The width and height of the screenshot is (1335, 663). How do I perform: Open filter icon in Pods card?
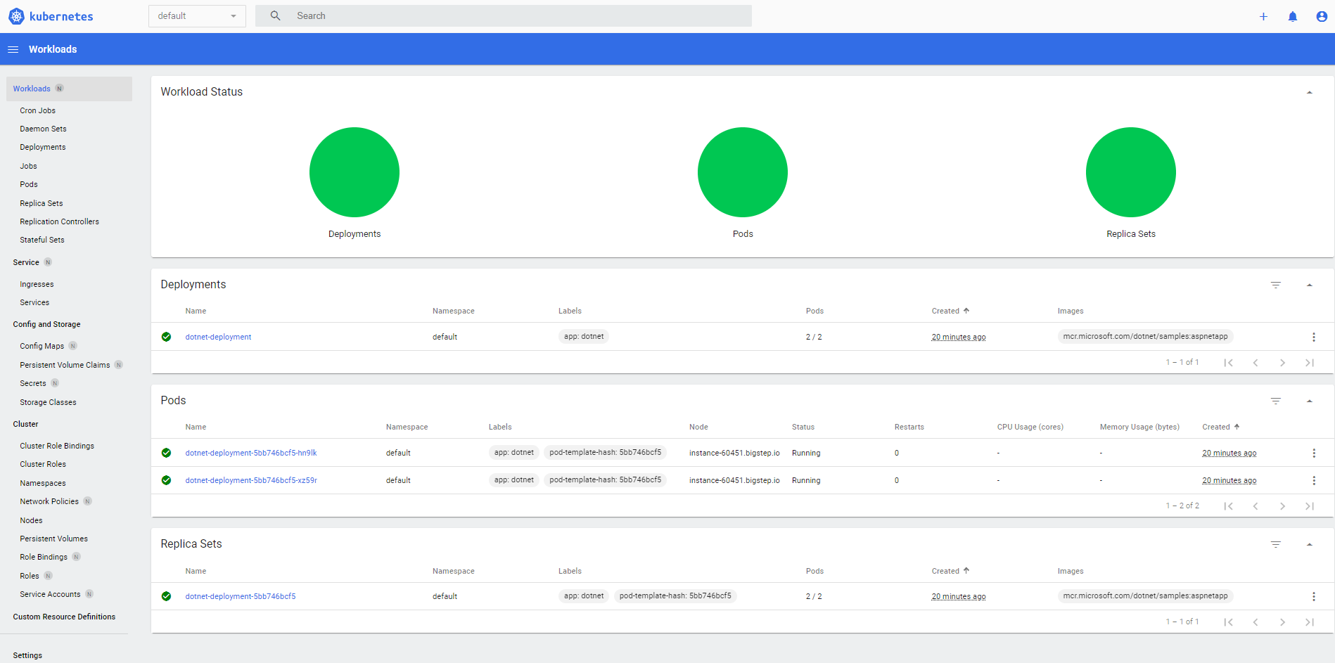[x=1275, y=401]
